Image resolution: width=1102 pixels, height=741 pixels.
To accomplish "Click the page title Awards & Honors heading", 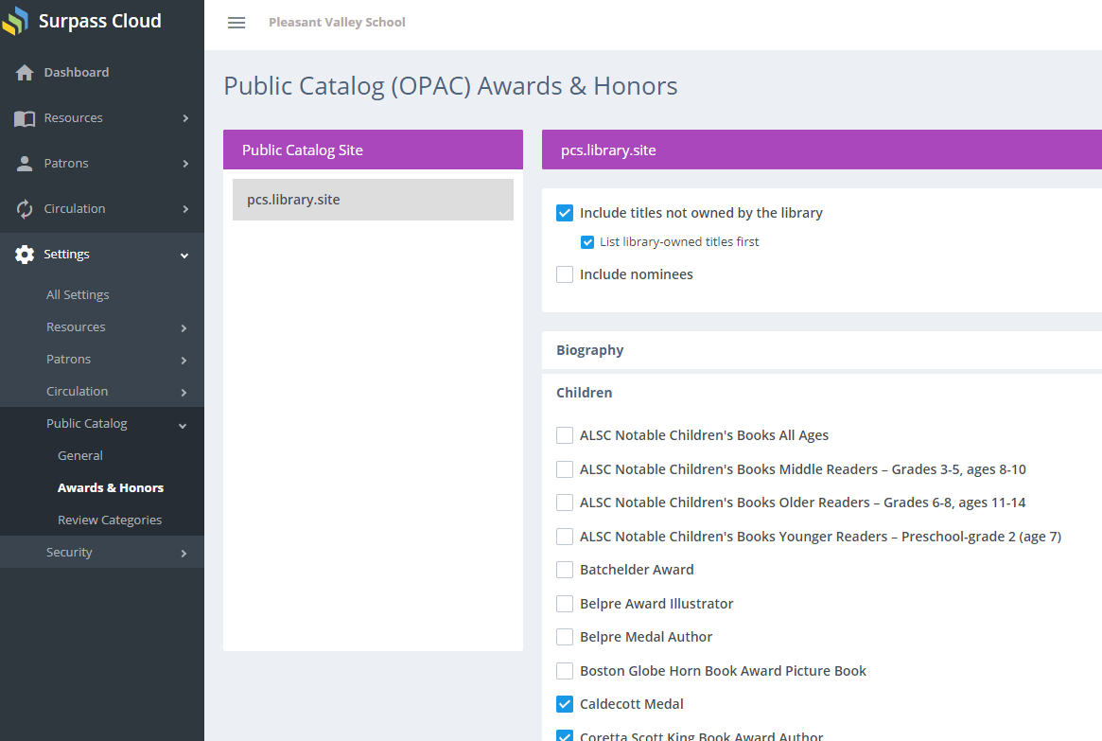I will pyautogui.click(x=450, y=86).
